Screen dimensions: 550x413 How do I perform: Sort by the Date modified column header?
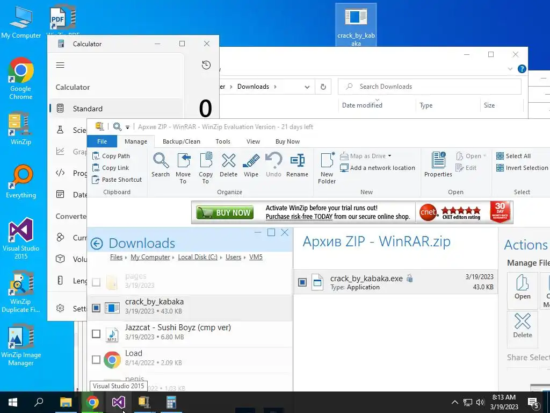tap(362, 105)
